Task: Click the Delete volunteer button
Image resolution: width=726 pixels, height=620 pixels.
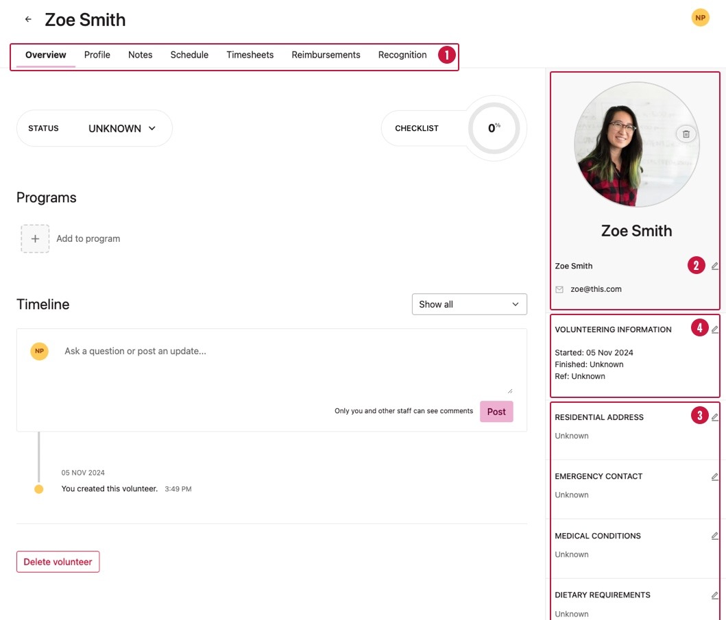Action: tap(58, 562)
